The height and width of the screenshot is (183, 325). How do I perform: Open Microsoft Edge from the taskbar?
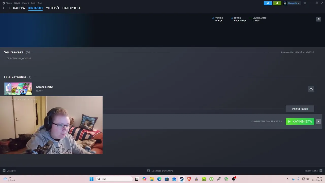(x=159, y=179)
